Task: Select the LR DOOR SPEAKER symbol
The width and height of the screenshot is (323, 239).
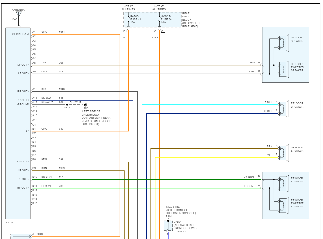Action: point(284,153)
